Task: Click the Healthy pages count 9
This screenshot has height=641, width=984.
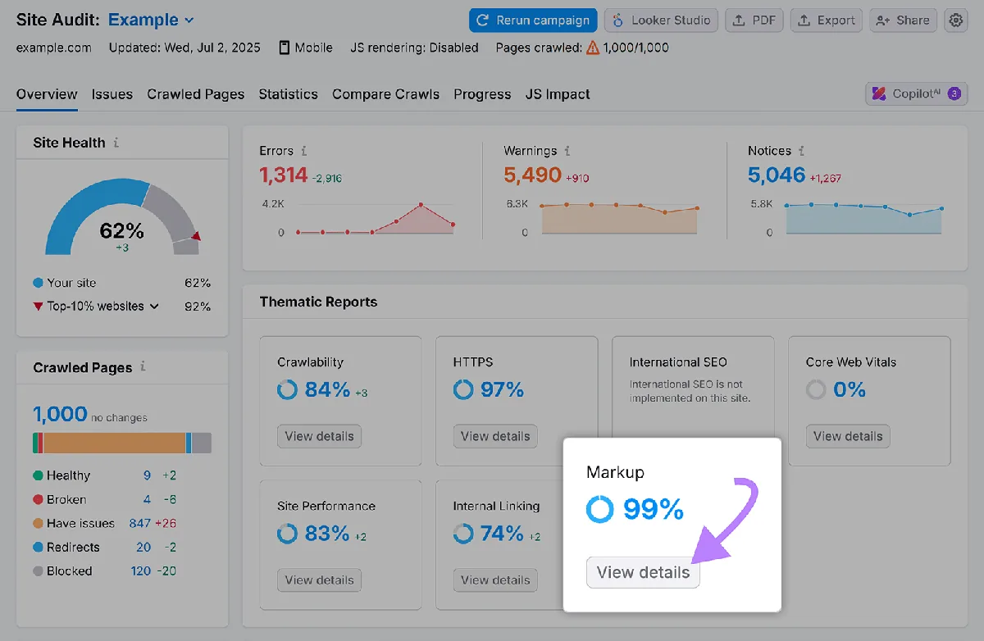Action: pyautogui.click(x=147, y=475)
